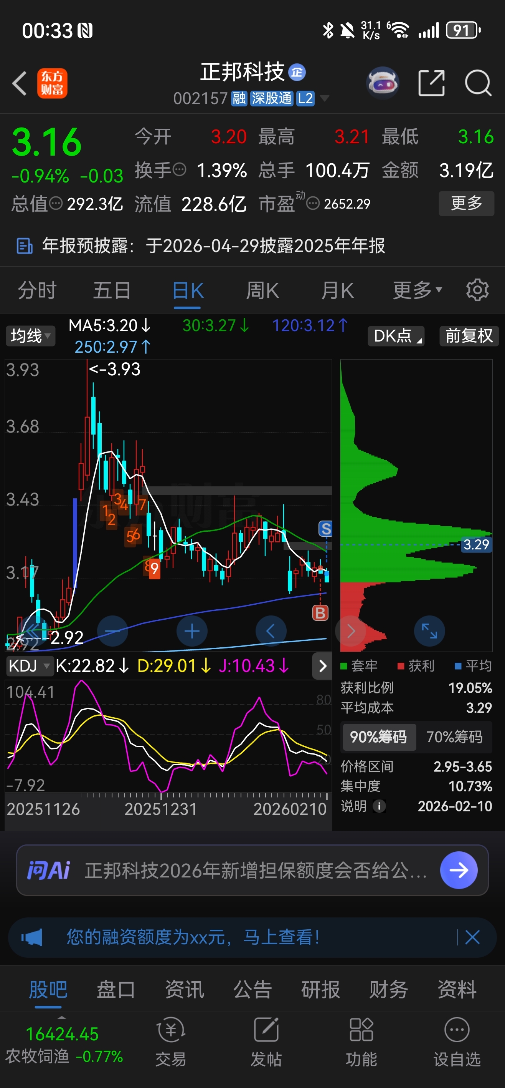
Task: Open the 均线 indicator dropdown
Action: pyautogui.click(x=30, y=336)
